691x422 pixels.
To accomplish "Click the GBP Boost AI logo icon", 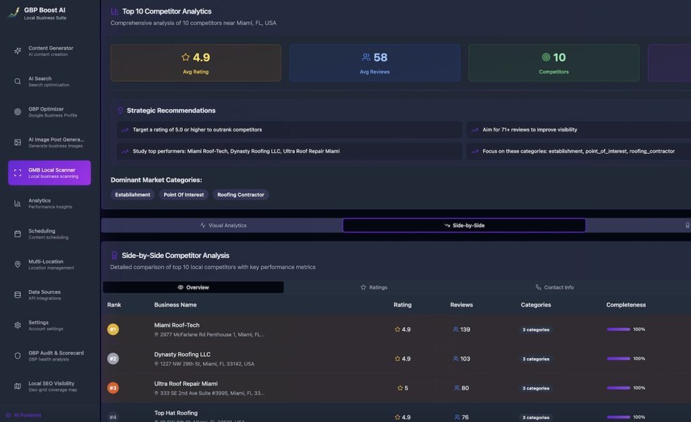I will pos(13,13).
